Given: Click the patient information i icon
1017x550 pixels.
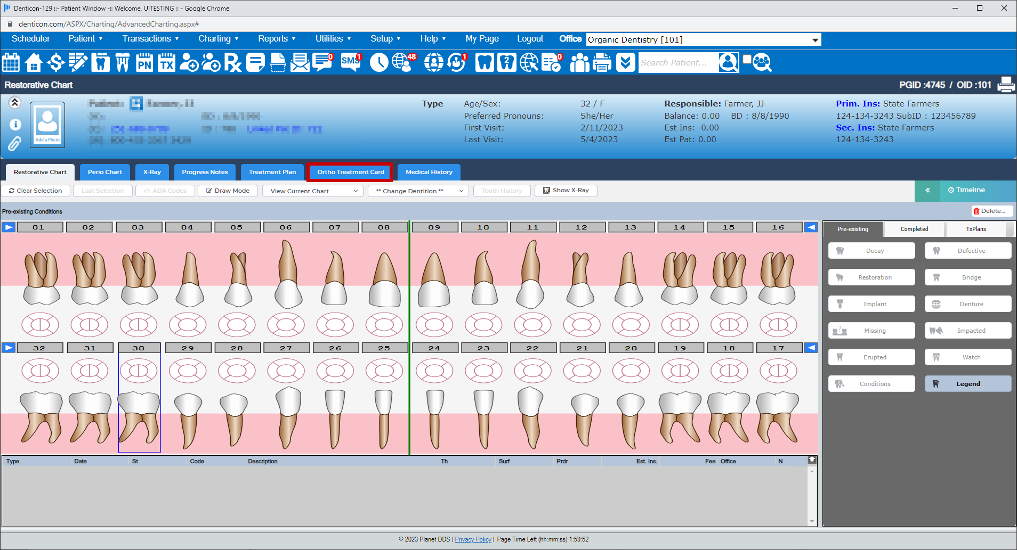Looking at the screenshot, I should pyautogui.click(x=15, y=124).
